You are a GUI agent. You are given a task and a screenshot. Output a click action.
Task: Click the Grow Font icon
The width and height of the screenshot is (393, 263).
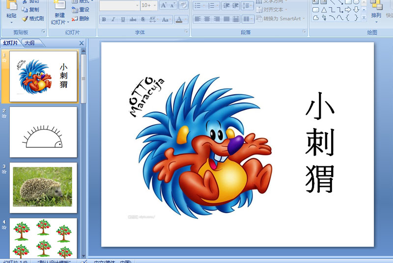click(x=164, y=5)
